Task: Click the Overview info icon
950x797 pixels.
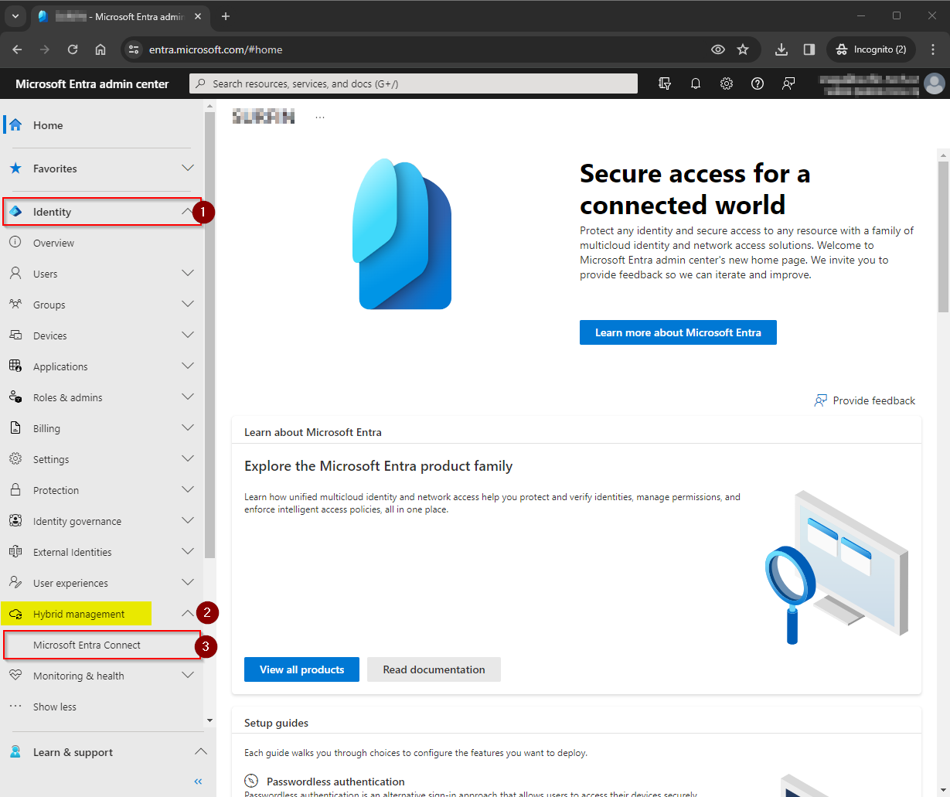Action: [15, 243]
